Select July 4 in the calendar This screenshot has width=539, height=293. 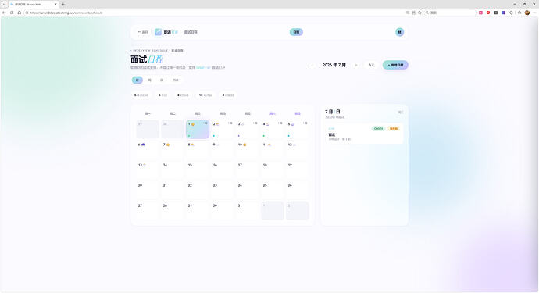273,129
